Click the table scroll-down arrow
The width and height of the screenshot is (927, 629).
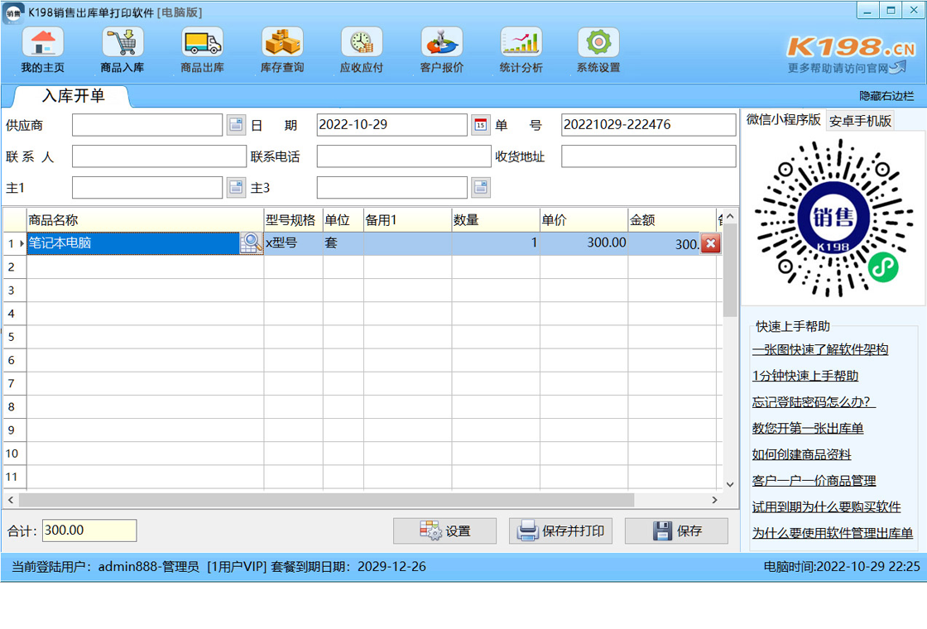[x=730, y=484]
